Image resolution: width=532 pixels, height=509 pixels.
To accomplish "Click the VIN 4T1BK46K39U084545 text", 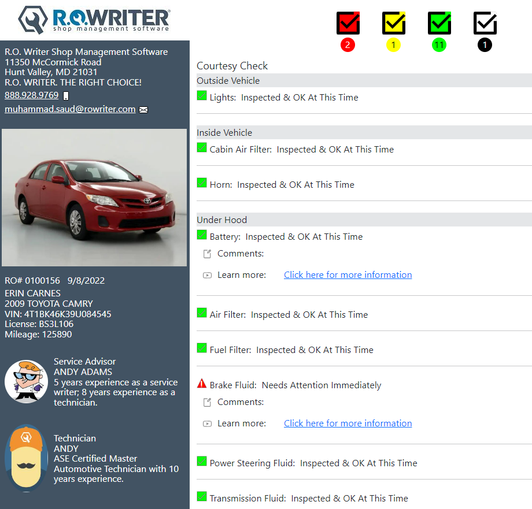I will 58,314.
